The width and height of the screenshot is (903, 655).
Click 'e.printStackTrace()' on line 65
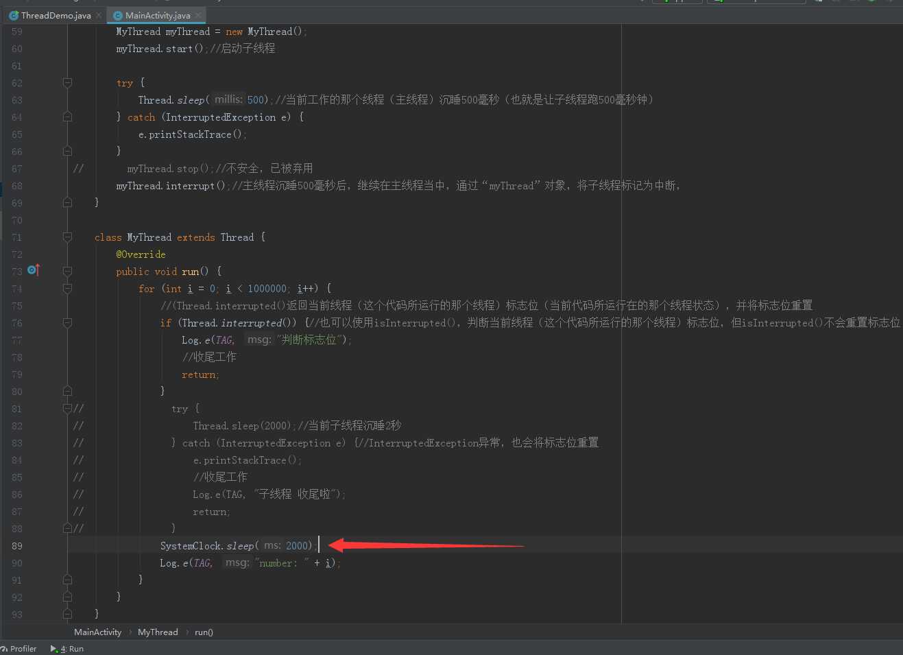(190, 134)
